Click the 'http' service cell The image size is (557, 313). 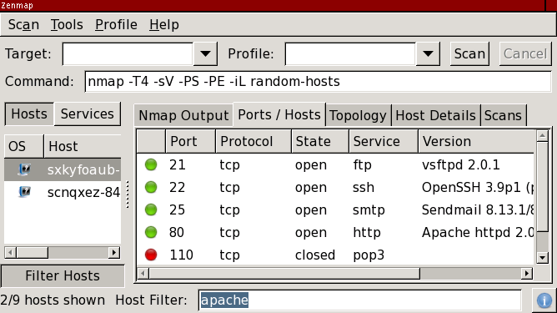(367, 232)
